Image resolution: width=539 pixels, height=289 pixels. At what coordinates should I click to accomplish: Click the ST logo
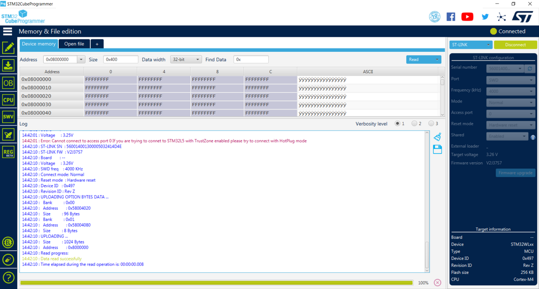click(x=522, y=17)
